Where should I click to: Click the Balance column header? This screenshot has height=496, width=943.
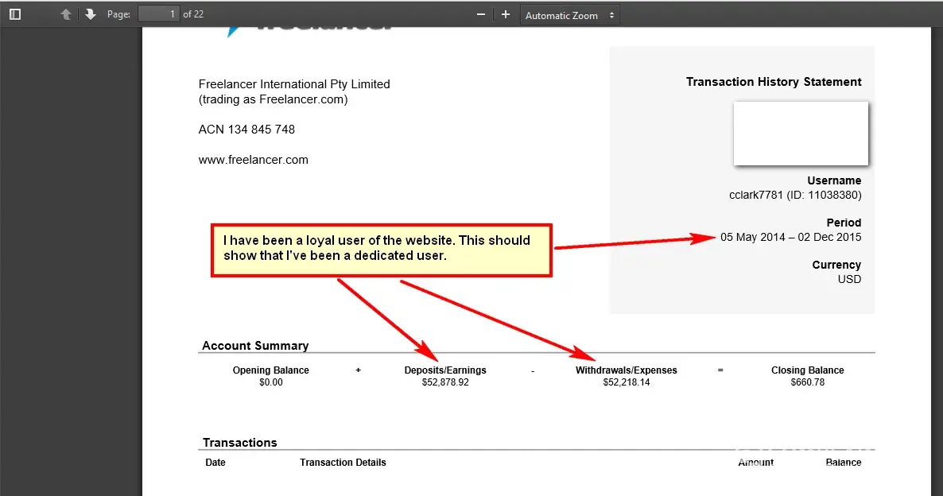click(843, 463)
